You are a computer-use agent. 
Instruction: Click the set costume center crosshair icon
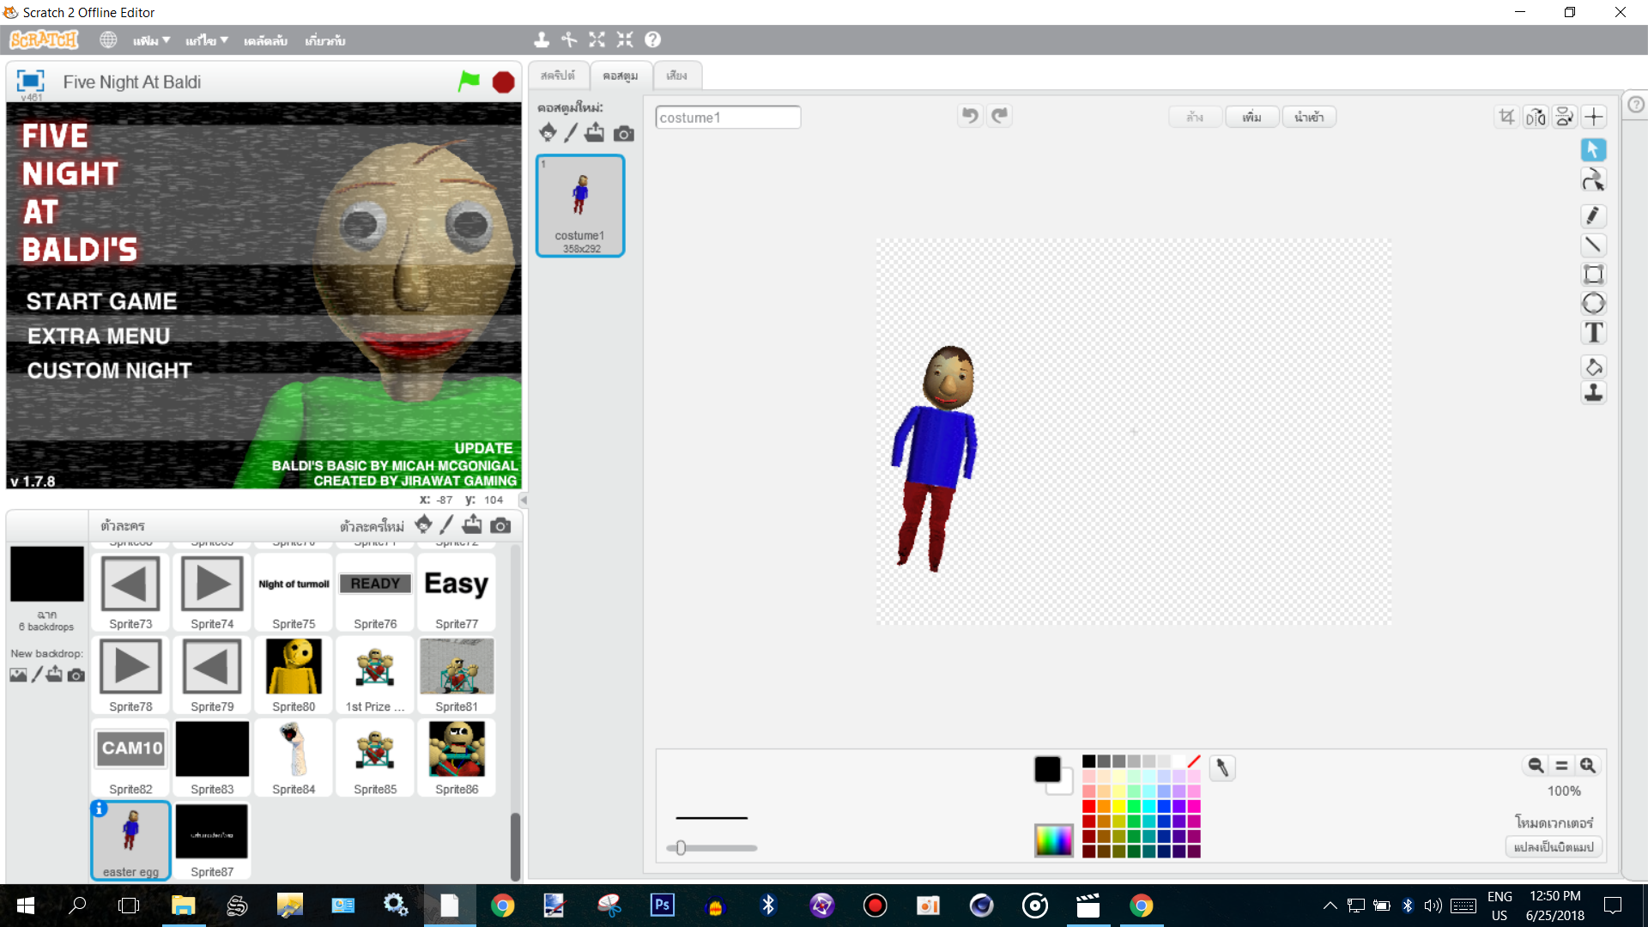pyautogui.click(x=1594, y=116)
